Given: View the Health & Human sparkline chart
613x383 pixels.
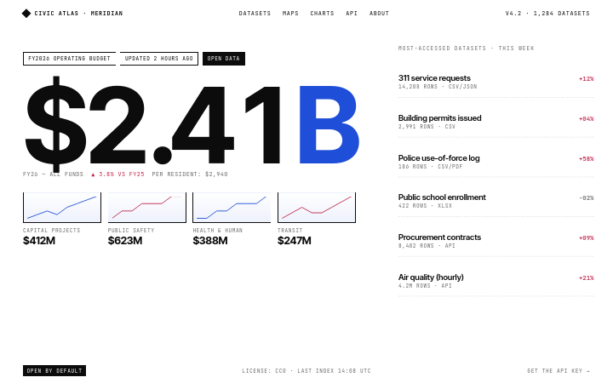Looking at the screenshot, I should (232, 208).
